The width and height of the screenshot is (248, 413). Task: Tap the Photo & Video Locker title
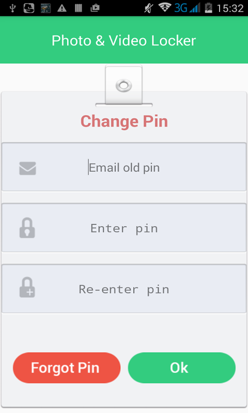tap(124, 41)
